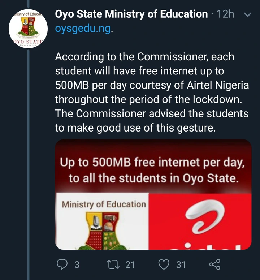Tap the 'Up to 500MB free internet' banner headline
The image size is (260, 280).
152,170
